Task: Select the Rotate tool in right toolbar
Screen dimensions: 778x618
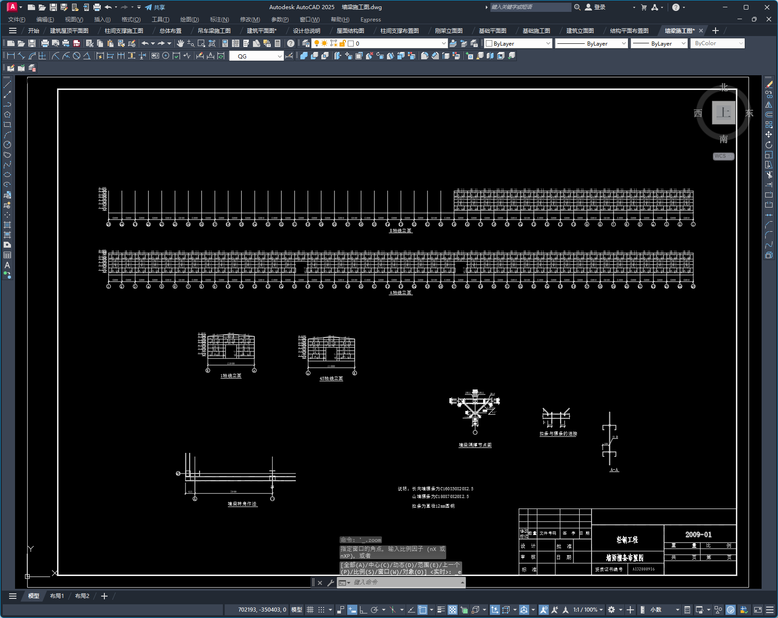Action: pos(769,145)
